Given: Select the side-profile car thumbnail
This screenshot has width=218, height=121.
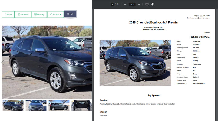Looking at the screenshot, I should (x=59, y=106).
